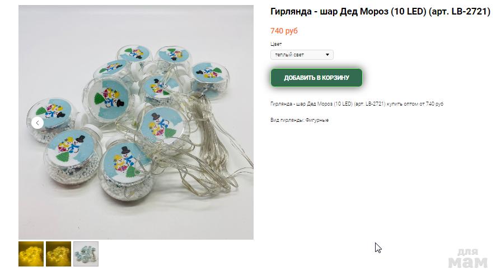Click the largest upright snowman ball in photo
Viewport: 496px width, 276px height.
coord(107,99)
